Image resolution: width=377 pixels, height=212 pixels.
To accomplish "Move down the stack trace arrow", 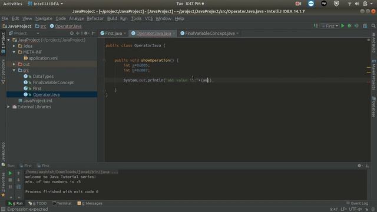I will (x=18, y=180).
